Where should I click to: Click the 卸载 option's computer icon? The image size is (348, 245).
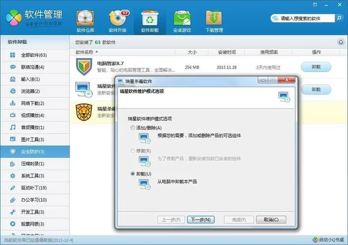pyautogui.click(x=145, y=184)
